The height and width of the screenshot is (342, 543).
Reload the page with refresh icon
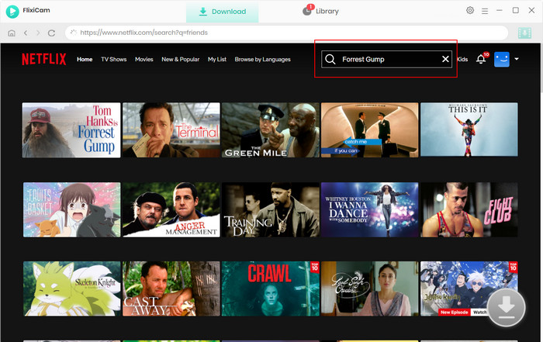click(x=52, y=33)
